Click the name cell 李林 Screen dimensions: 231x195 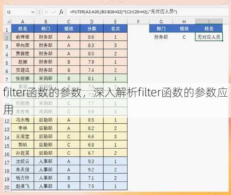[x=23, y=128]
